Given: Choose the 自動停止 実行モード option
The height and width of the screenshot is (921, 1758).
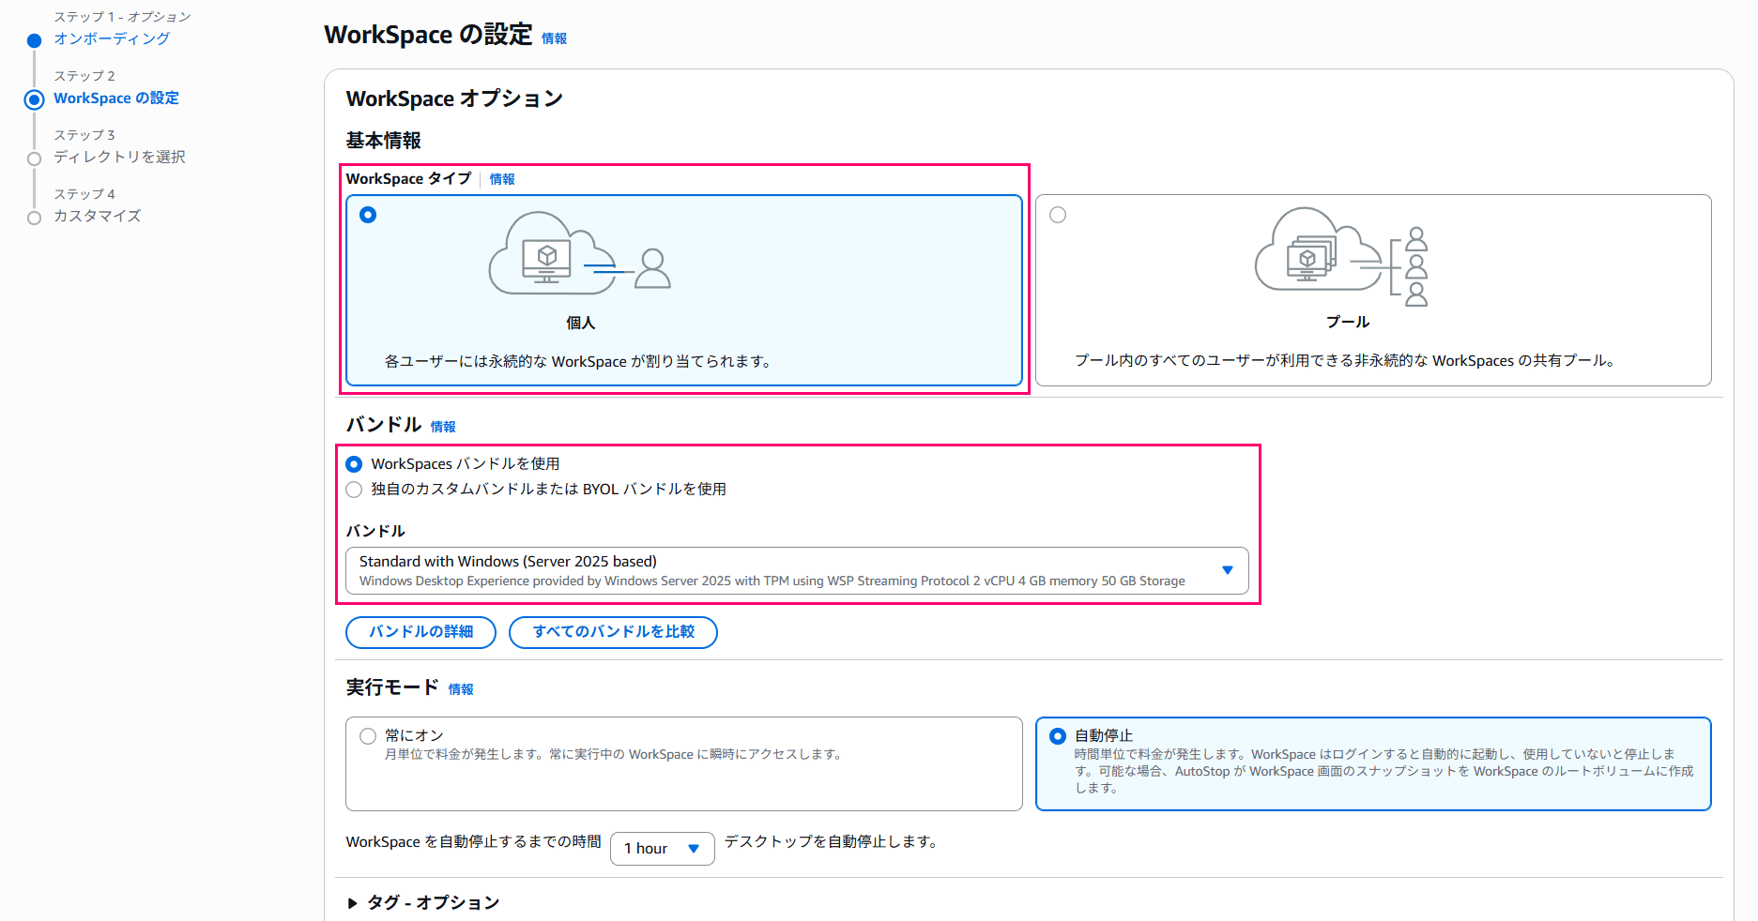Looking at the screenshot, I should point(1058,736).
